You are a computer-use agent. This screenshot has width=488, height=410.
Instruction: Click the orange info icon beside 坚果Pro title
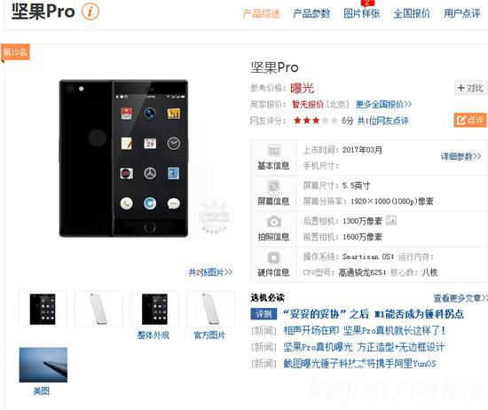pos(91,12)
